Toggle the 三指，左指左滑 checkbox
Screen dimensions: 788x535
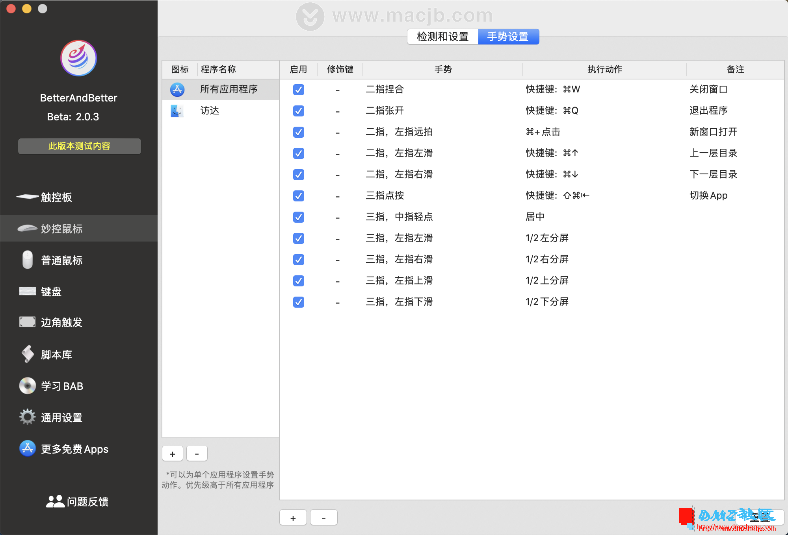[299, 238]
